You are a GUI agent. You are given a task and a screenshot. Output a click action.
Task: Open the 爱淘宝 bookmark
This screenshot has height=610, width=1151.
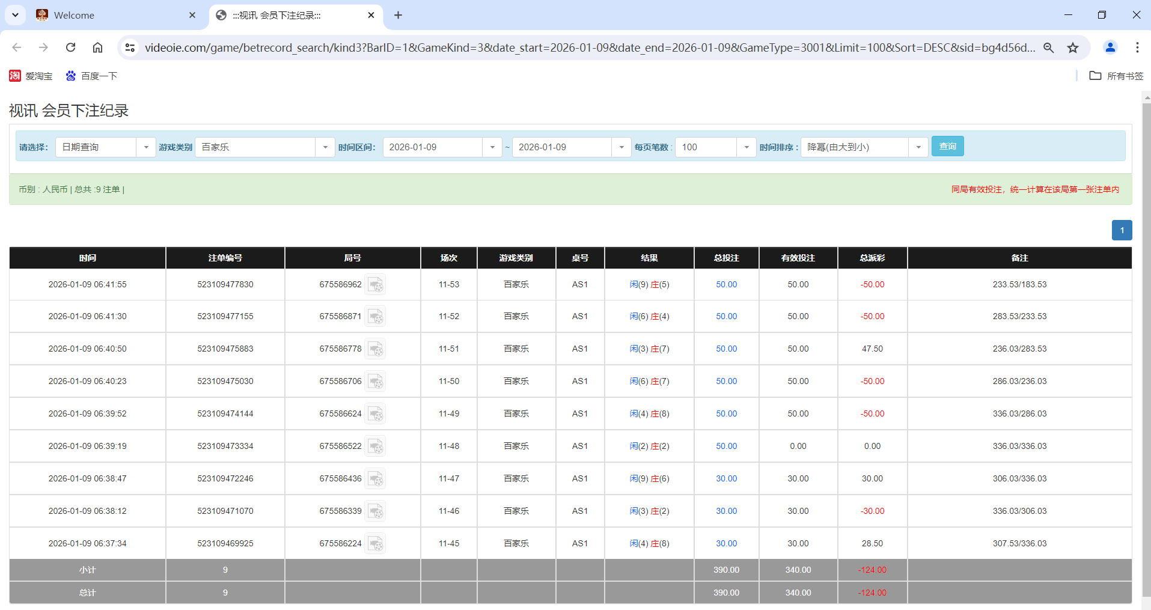(x=31, y=76)
